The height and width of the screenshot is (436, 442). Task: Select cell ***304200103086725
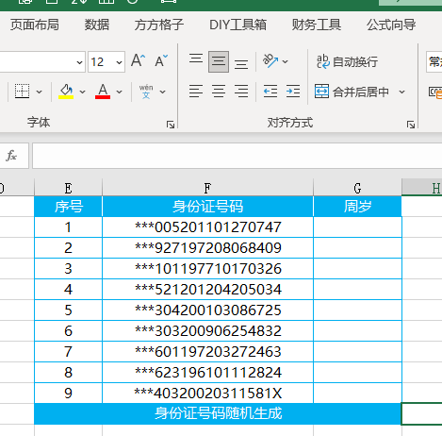click(207, 310)
